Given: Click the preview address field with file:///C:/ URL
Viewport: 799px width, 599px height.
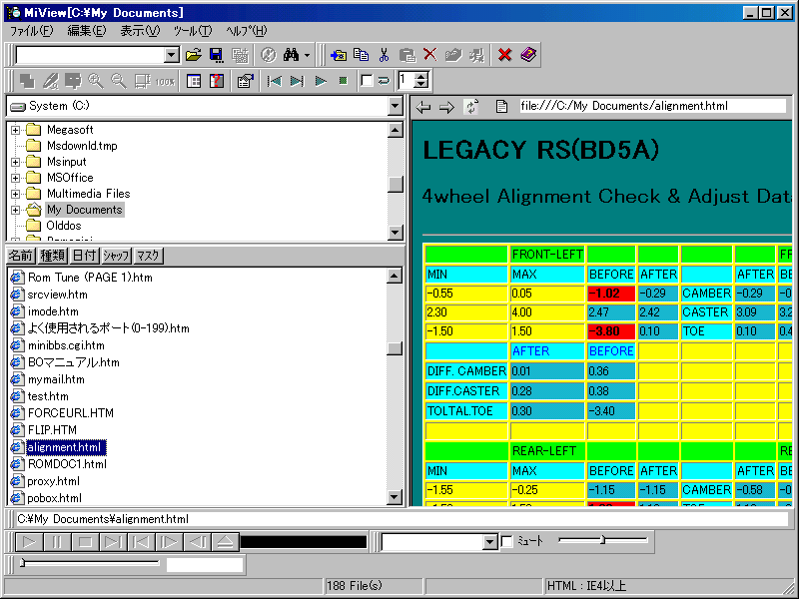Looking at the screenshot, I should [652, 106].
